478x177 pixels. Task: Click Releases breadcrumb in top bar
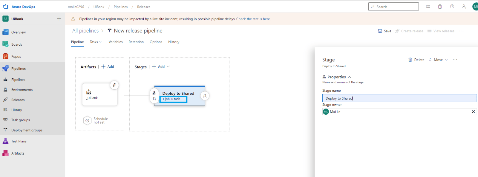click(144, 7)
